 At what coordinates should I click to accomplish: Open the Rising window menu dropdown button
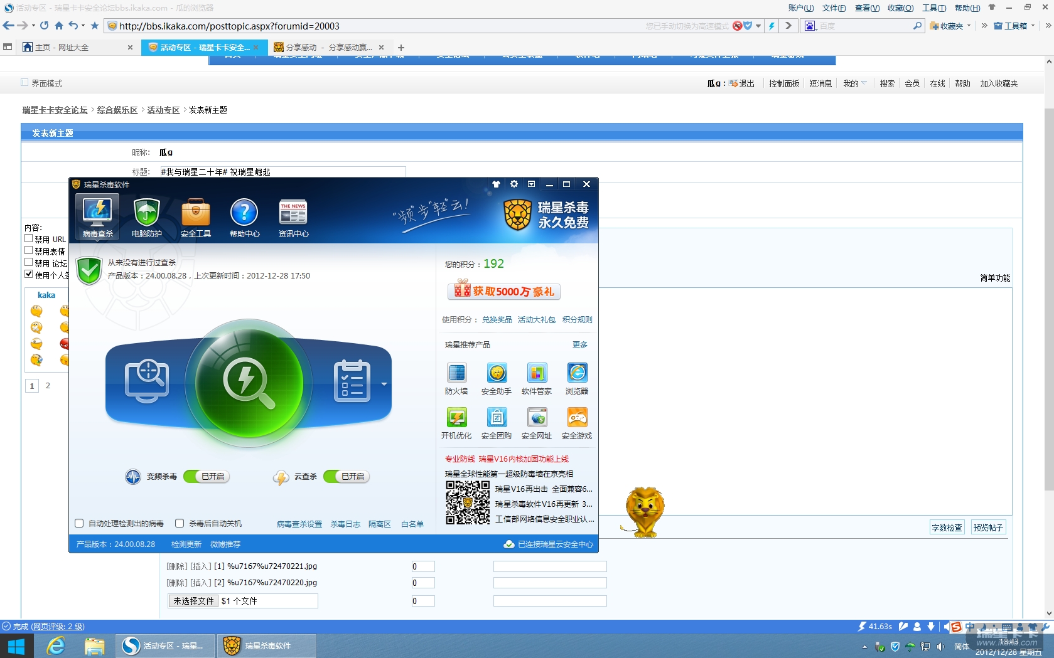[531, 184]
